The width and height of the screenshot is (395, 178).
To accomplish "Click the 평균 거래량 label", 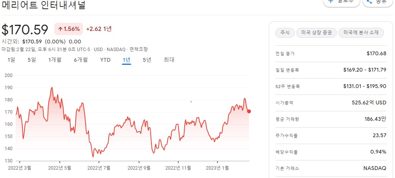I will tap(287, 119).
